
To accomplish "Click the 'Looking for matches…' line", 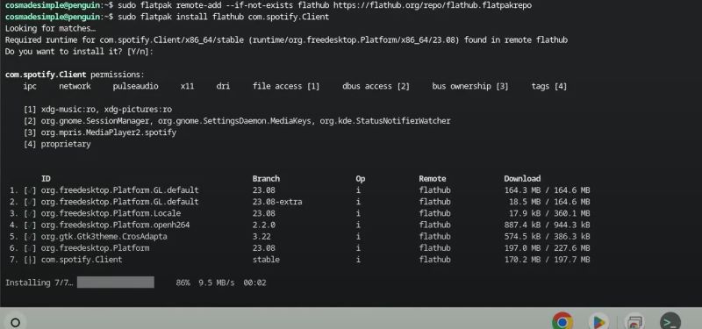I will [50, 29].
